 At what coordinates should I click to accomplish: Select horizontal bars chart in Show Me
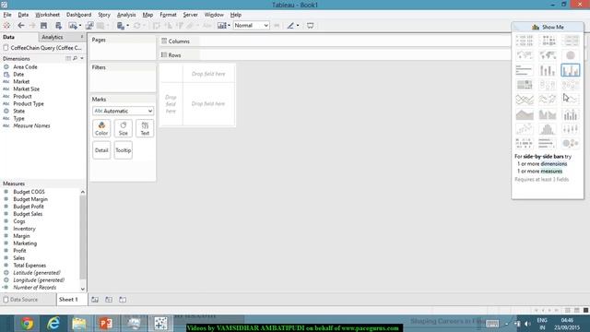[x=525, y=70]
